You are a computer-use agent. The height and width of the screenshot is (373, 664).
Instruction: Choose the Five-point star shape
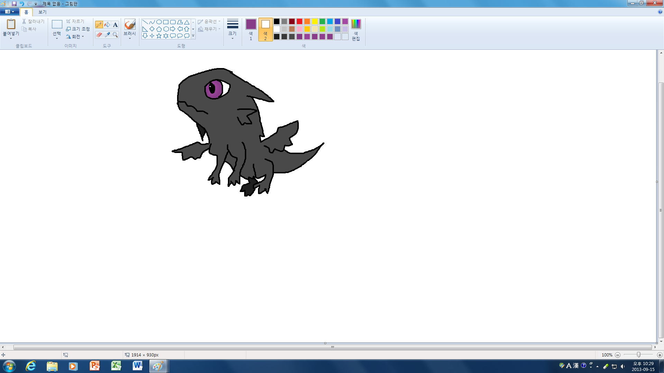pos(159,36)
